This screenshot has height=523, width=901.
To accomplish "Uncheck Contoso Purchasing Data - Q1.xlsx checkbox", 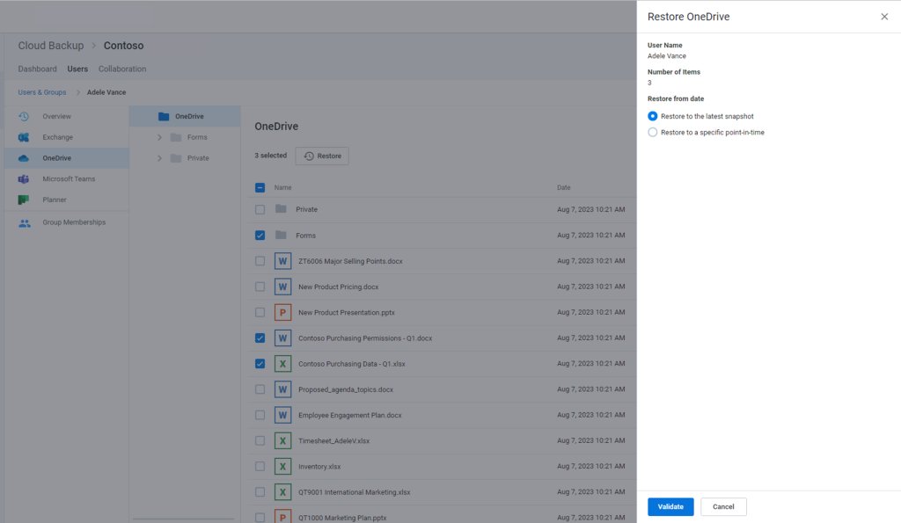I will click(260, 364).
